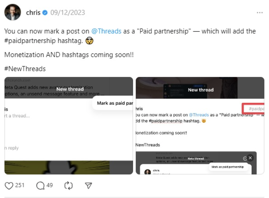
Task: Click the #paidpartnership hashtag in the post text
Action: point(30,41)
